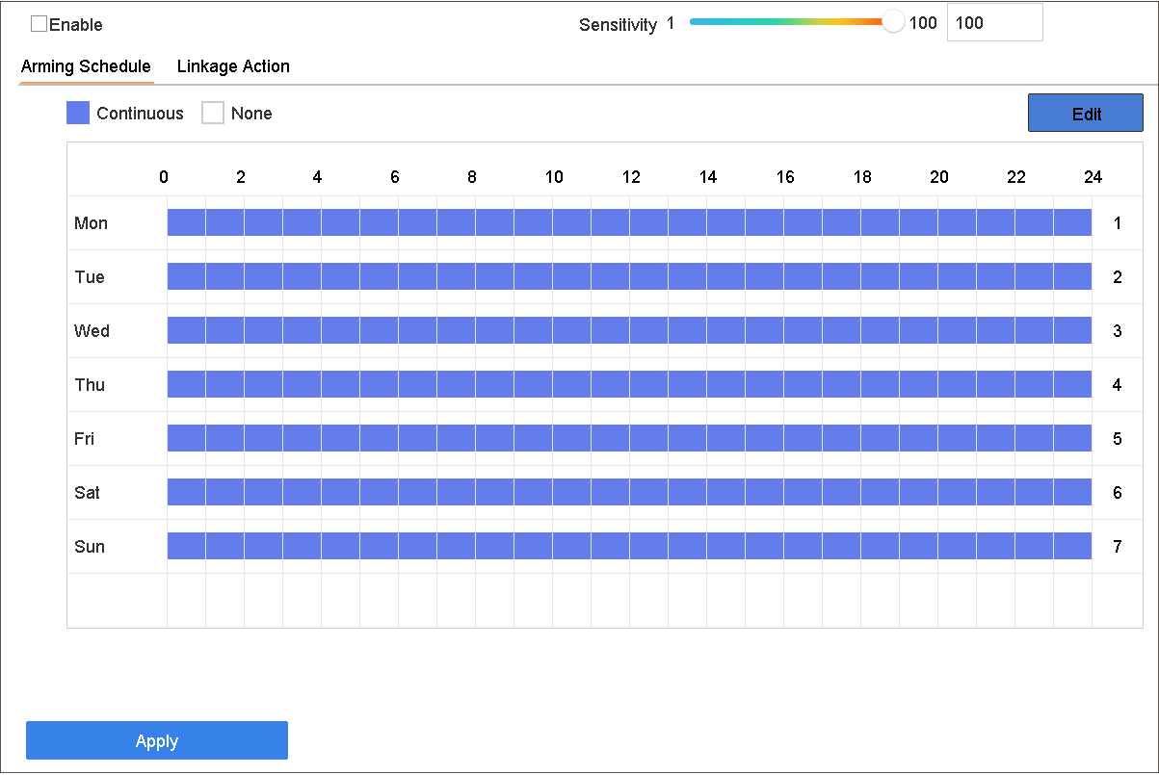The height and width of the screenshot is (775, 1159).
Task: Click Sunday's blue schedule bar
Action: 629,546
